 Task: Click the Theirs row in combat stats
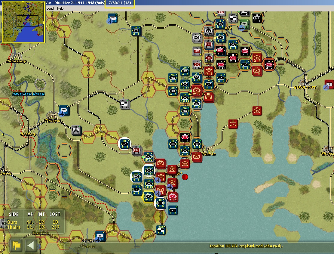[x=34, y=228]
